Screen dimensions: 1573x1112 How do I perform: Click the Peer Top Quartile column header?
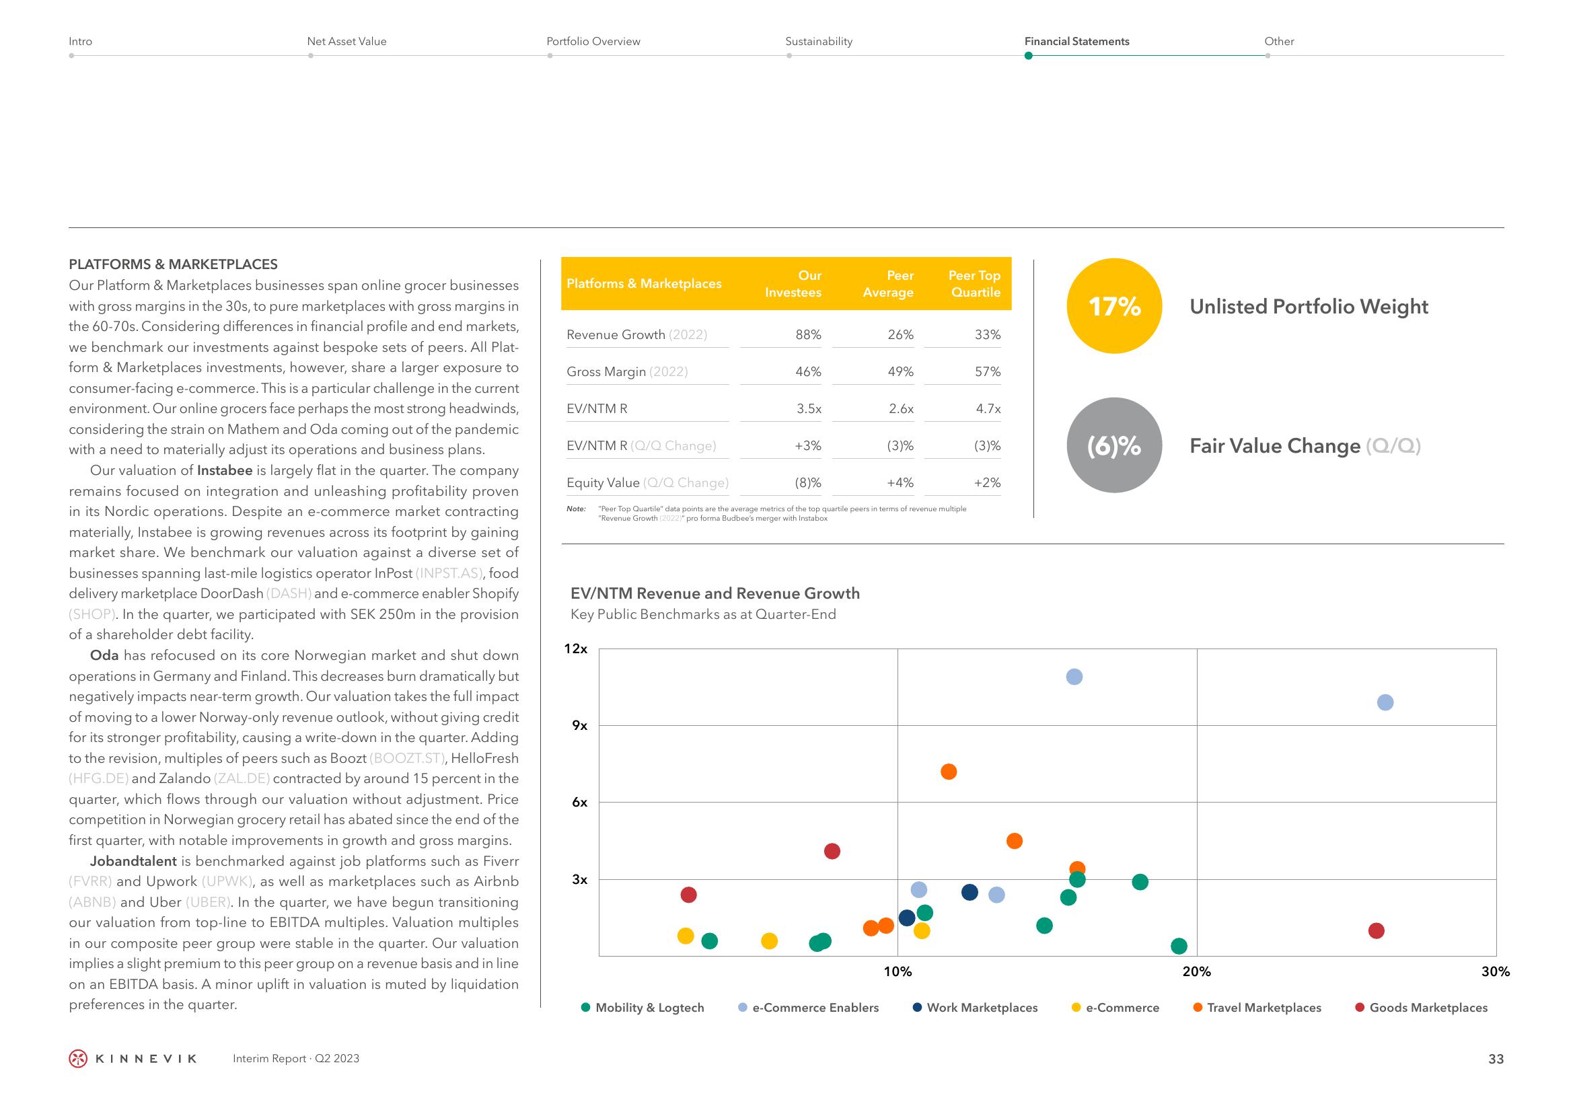975,284
